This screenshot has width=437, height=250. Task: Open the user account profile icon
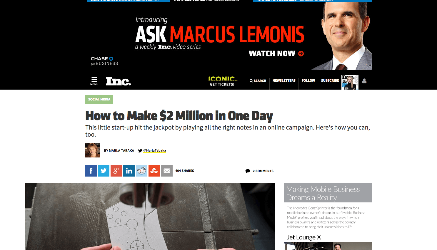pos(364,81)
